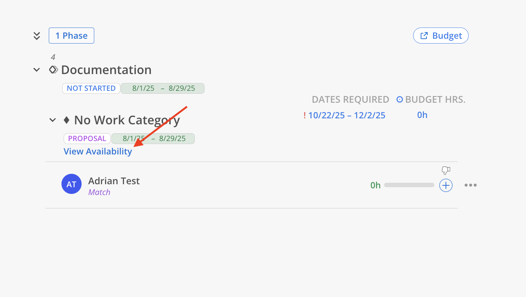526x297 pixels.
Task: Open the Budget external link button
Action: tap(441, 36)
